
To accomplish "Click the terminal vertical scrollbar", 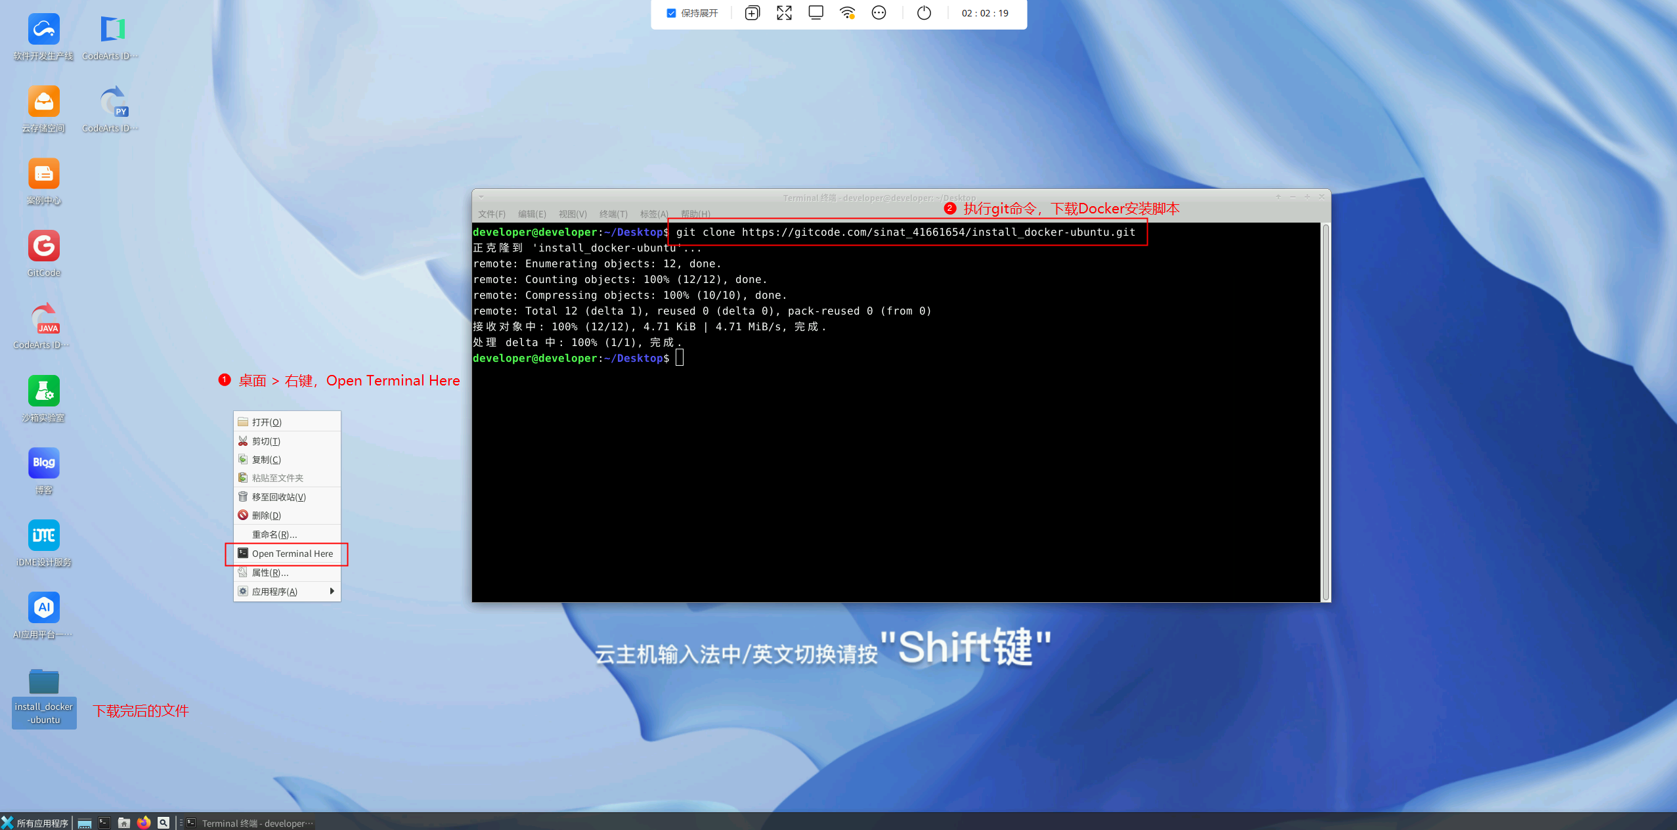I will pos(1326,412).
